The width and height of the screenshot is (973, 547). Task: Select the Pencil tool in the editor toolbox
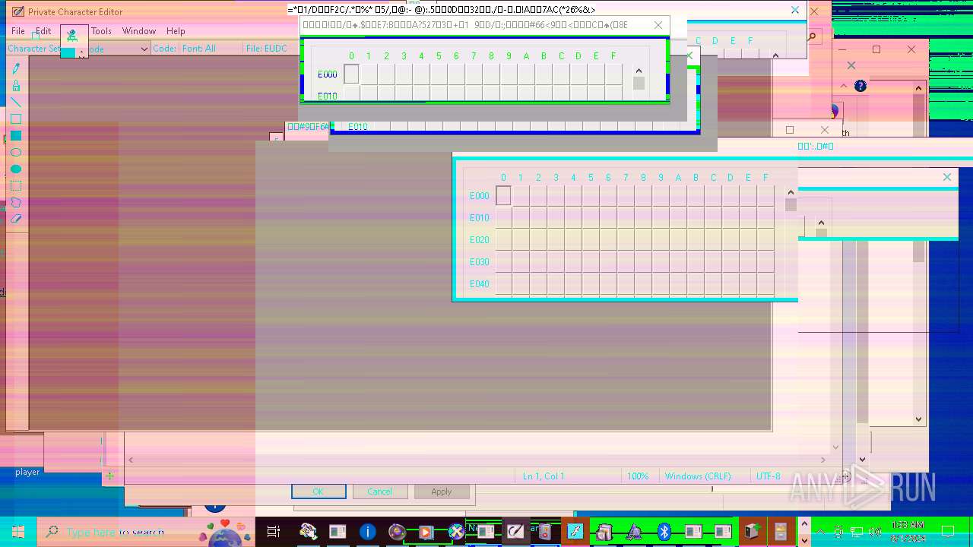click(16, 68)
